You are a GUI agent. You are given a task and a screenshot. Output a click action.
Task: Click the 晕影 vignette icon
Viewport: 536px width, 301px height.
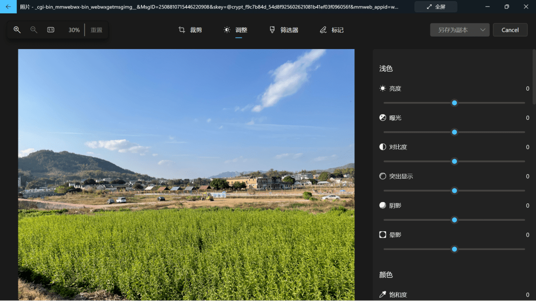(x=382, y=234)
